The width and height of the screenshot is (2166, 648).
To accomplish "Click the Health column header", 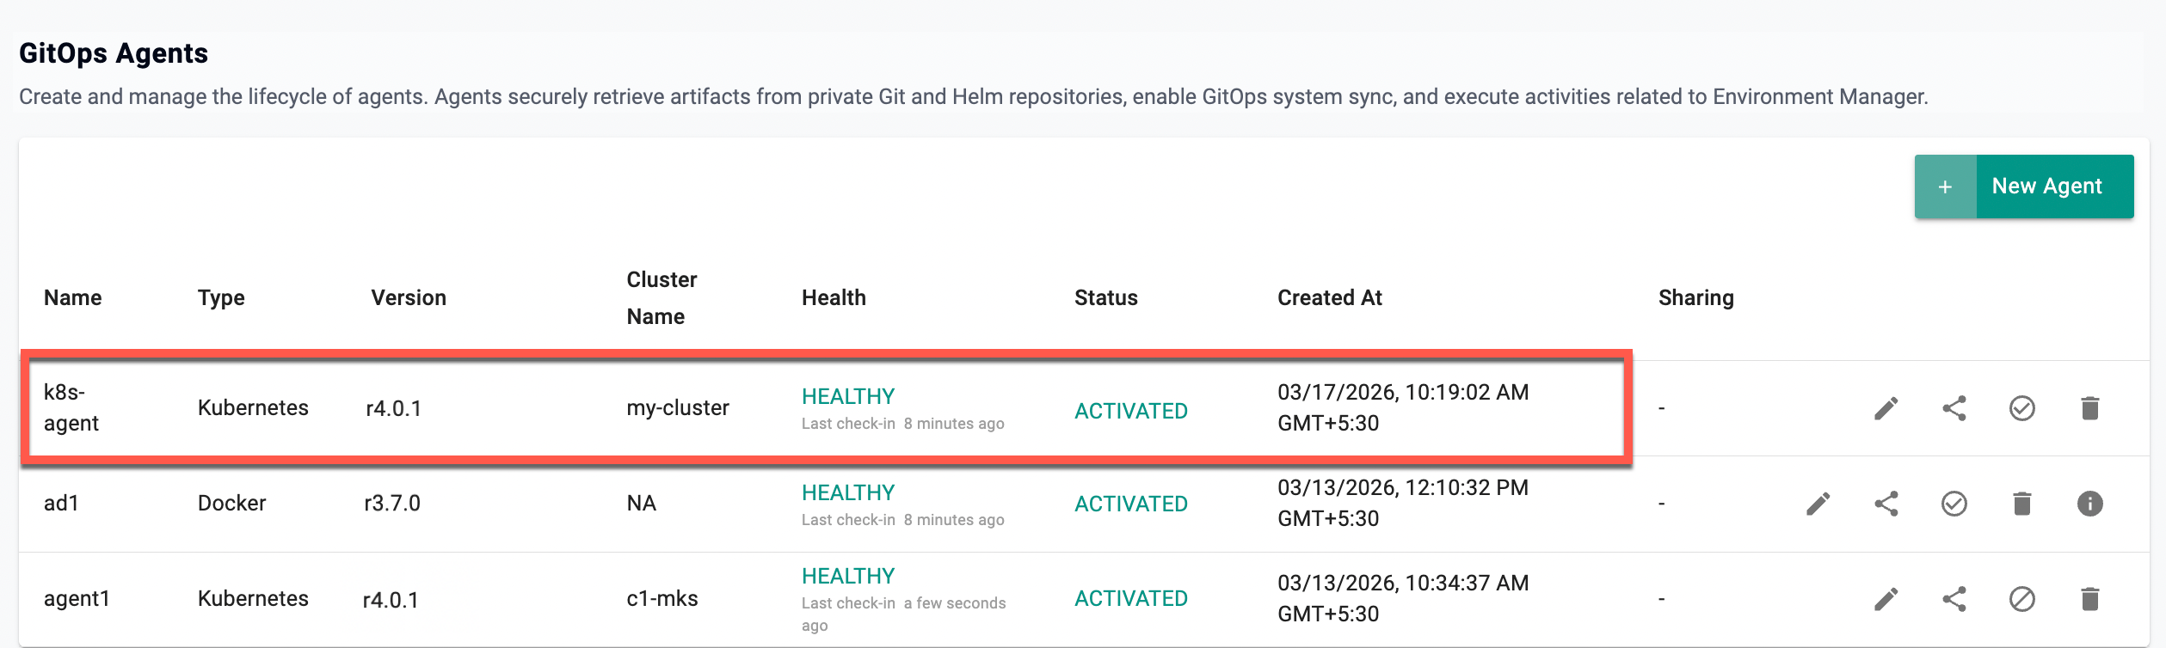I will (x=834, y=298).
